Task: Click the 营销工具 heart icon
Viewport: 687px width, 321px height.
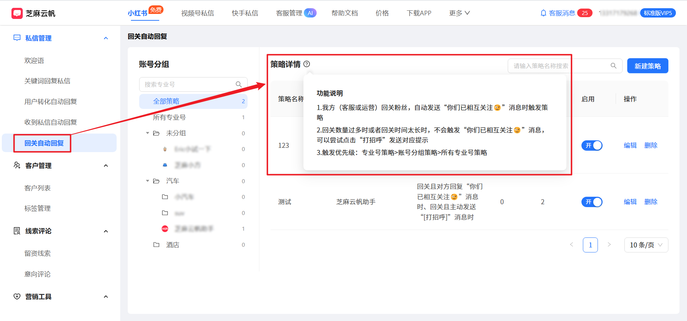Action: (17, 296)
